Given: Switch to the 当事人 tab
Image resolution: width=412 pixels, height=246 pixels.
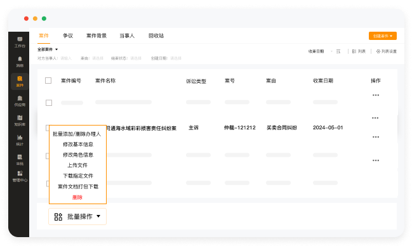Looking at the screenshot, I should click(x=127, y=36).
